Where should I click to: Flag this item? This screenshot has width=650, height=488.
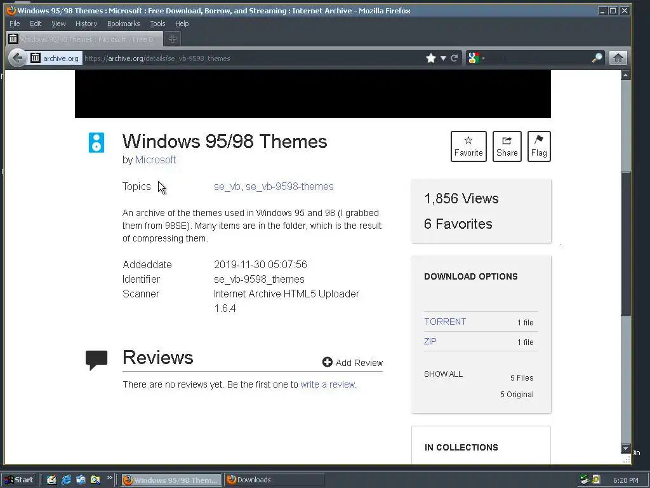coord(539,147)
